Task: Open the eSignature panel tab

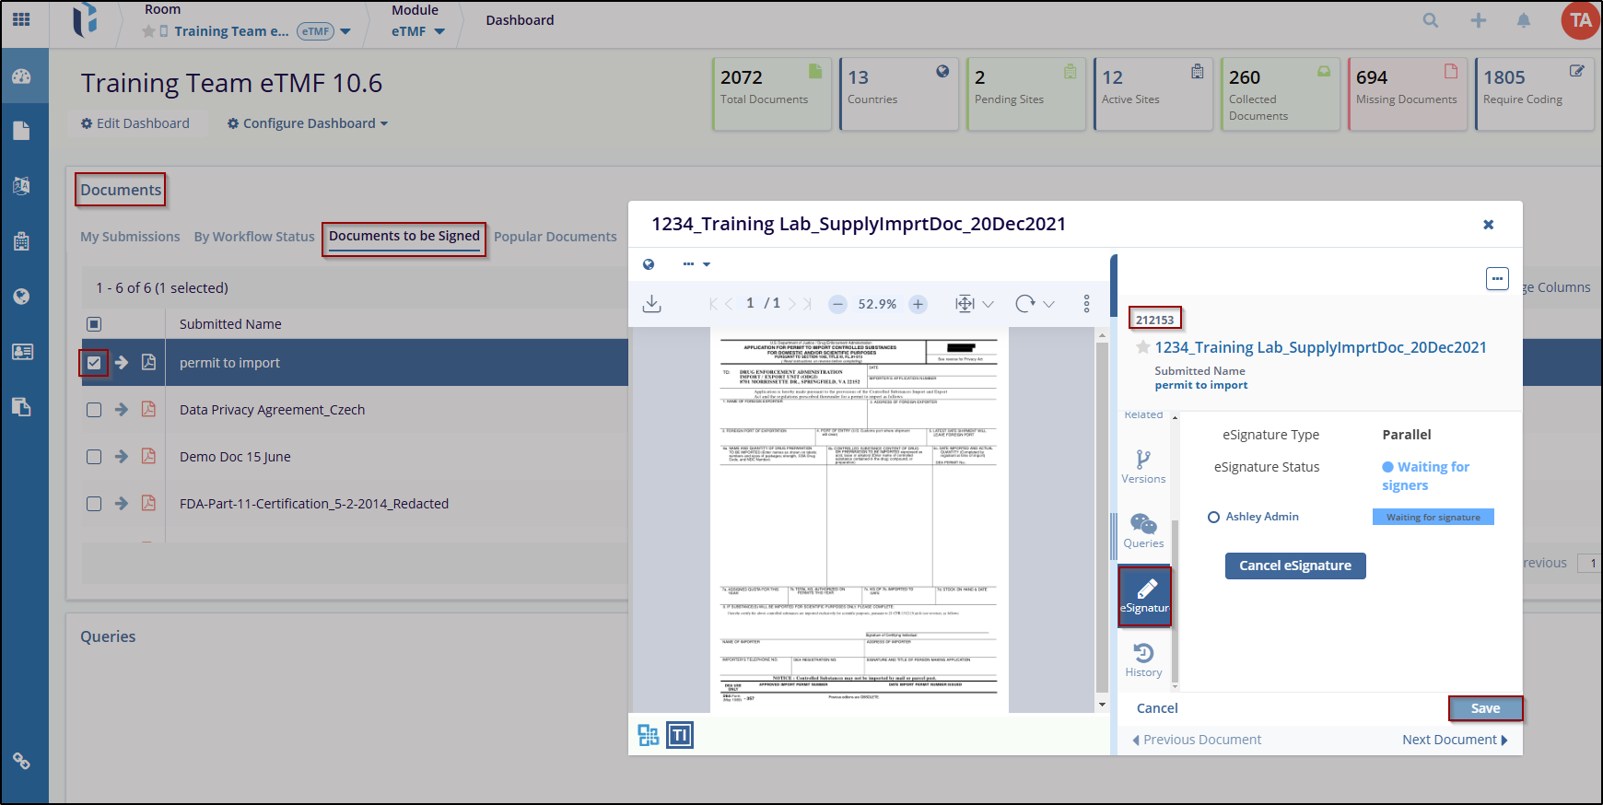Action: click(x=1144, y=596)
